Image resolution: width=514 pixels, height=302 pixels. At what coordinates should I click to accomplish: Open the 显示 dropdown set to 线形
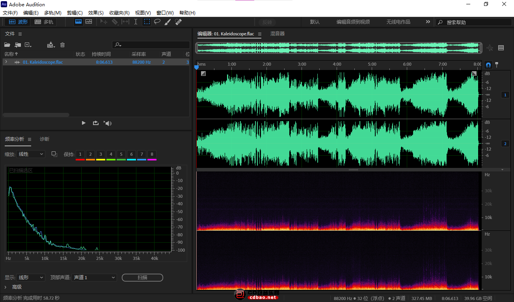31,278
